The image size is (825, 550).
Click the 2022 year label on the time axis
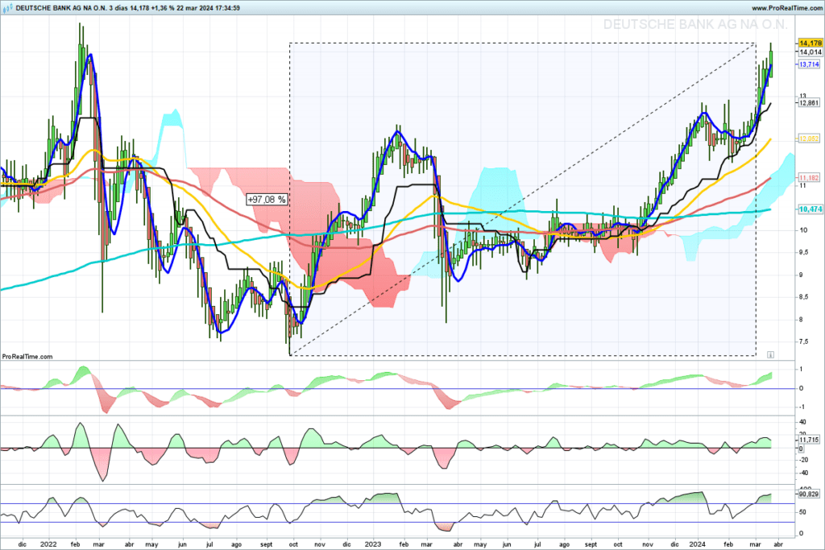click(48, 544)
